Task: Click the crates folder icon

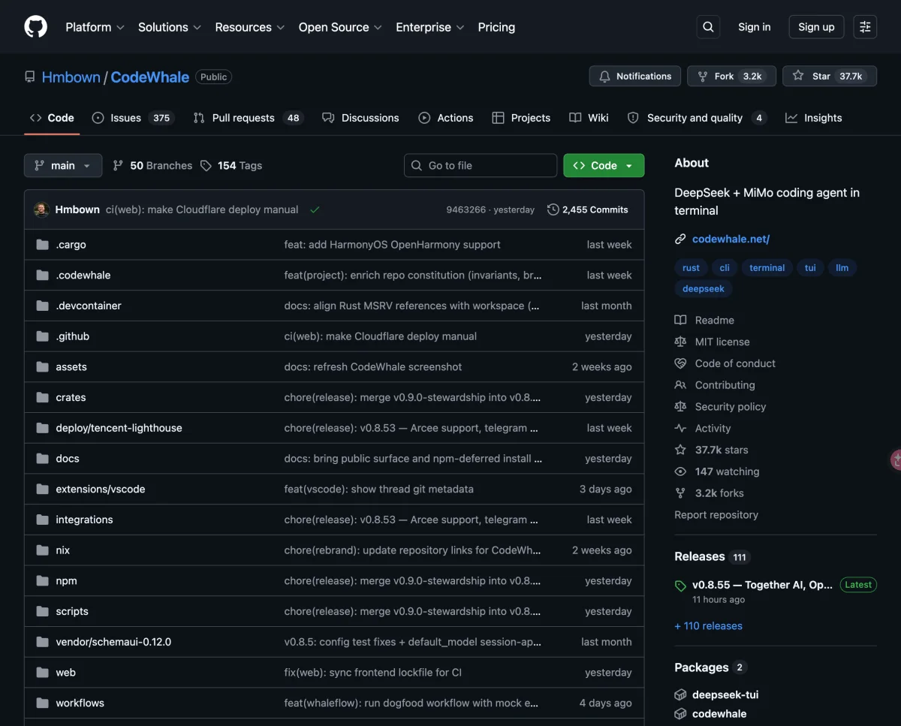Action: coord(42,397)
